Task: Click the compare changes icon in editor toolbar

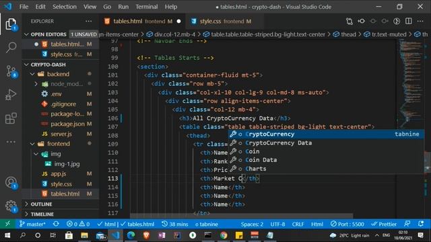Action: [x=350, y=21]
